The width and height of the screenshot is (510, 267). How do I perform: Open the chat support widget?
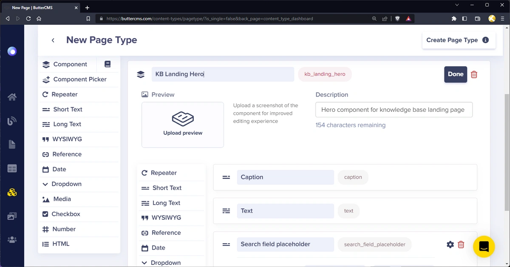[484, 247]
